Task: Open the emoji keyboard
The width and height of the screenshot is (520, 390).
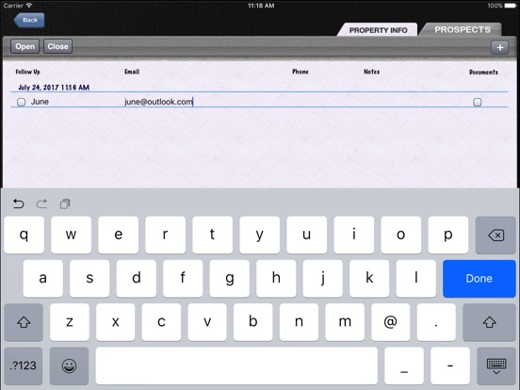Action: click(69, 366)
